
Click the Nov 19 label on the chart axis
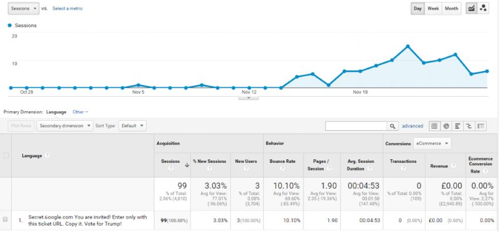tap(360, 92)
